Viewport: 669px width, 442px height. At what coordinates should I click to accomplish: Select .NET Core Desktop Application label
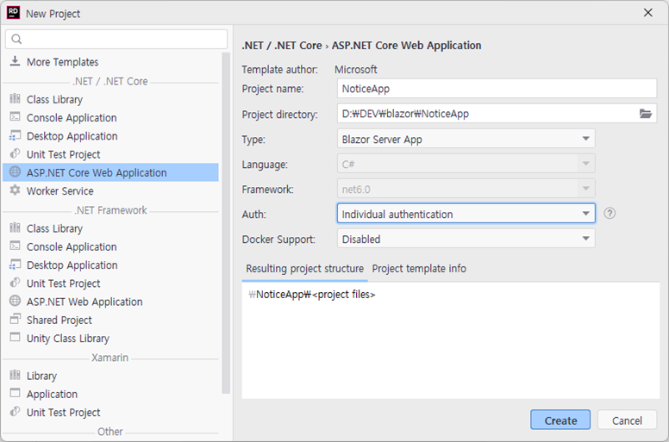72,136
